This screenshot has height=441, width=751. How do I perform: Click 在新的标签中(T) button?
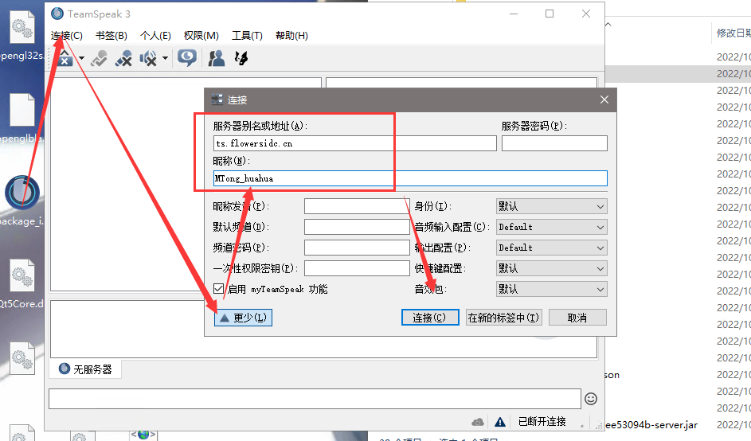504,318
